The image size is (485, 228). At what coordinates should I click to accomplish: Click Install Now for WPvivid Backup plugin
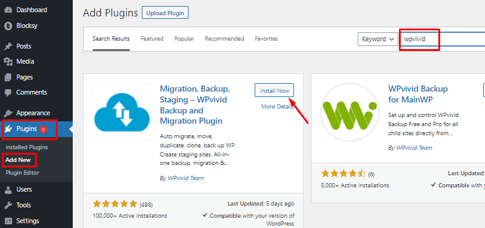(x=275, y=90)
